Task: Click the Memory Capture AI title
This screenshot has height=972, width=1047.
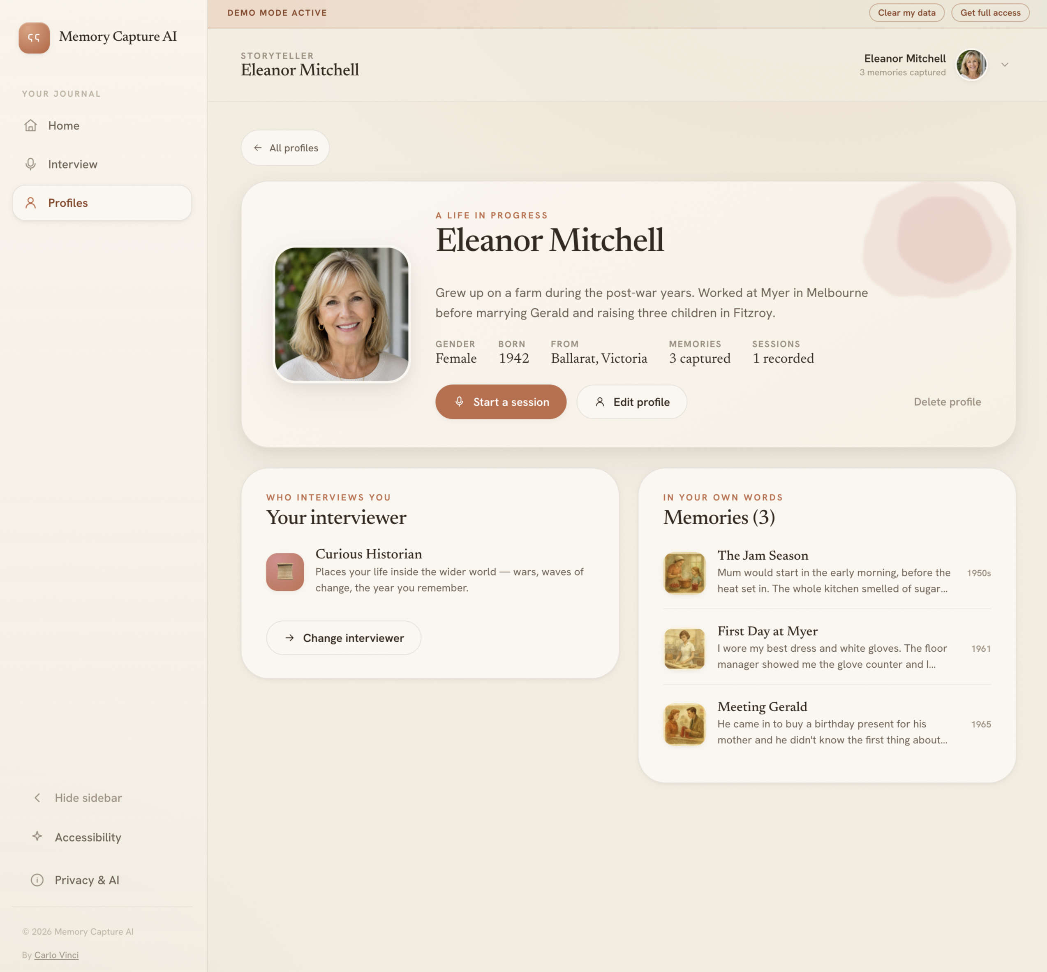Action: [118, 36]
